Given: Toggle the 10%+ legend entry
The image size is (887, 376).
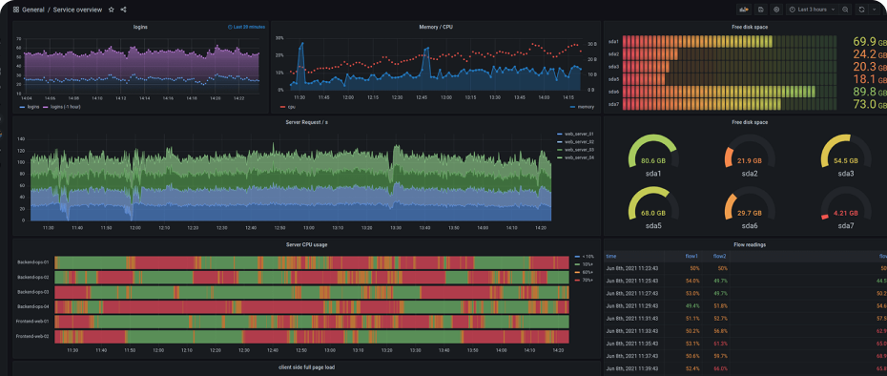Looking at the screenshot, I should tap(583, 264).
